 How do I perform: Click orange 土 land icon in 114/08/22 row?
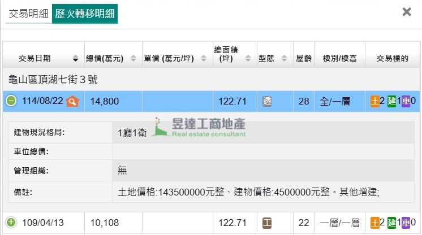click(375, 102)
